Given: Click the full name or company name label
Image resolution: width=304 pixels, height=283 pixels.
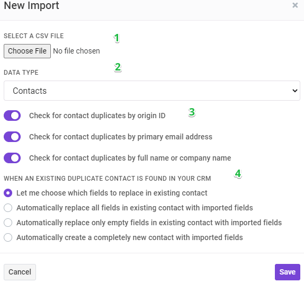Looking at the screenshot, I should pyautogui.click(x=130, y=158).
